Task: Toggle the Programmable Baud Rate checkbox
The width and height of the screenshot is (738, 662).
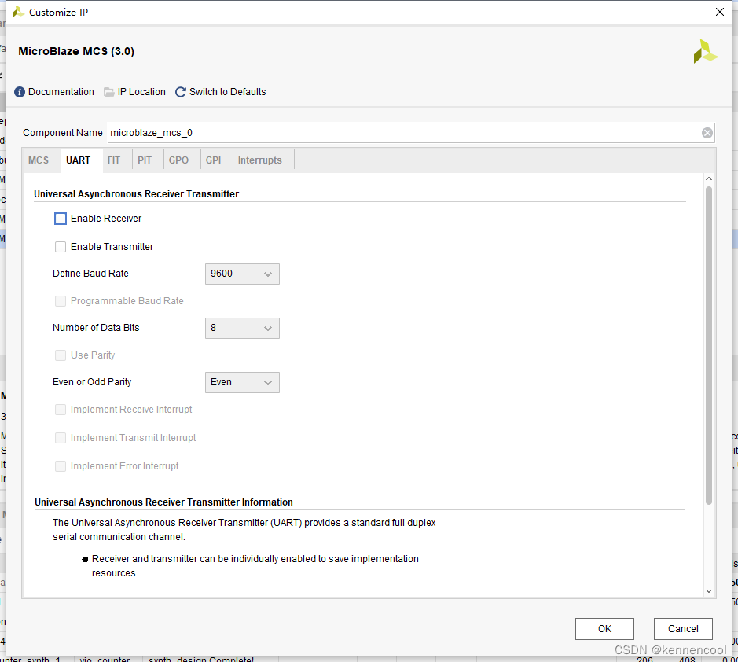Action: [x=61, y=301]
